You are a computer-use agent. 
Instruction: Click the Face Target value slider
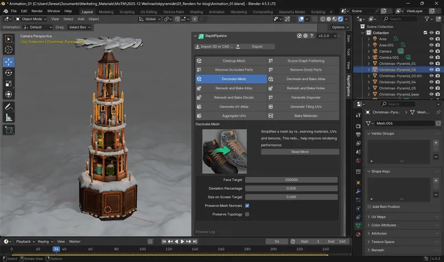(291, 180)
